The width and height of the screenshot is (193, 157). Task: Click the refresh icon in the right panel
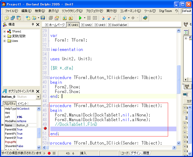[186, 32]
